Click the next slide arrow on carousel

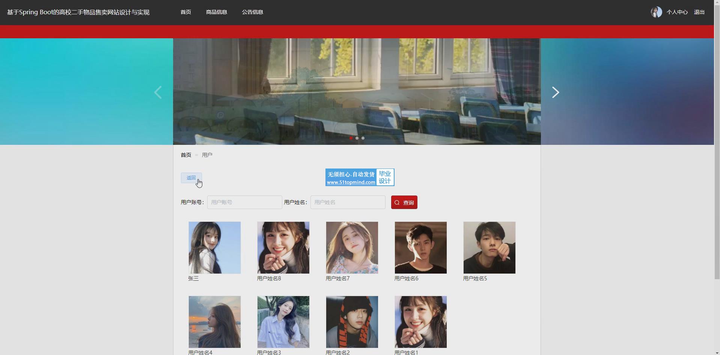pyautogui.click(x=556, y=92)
